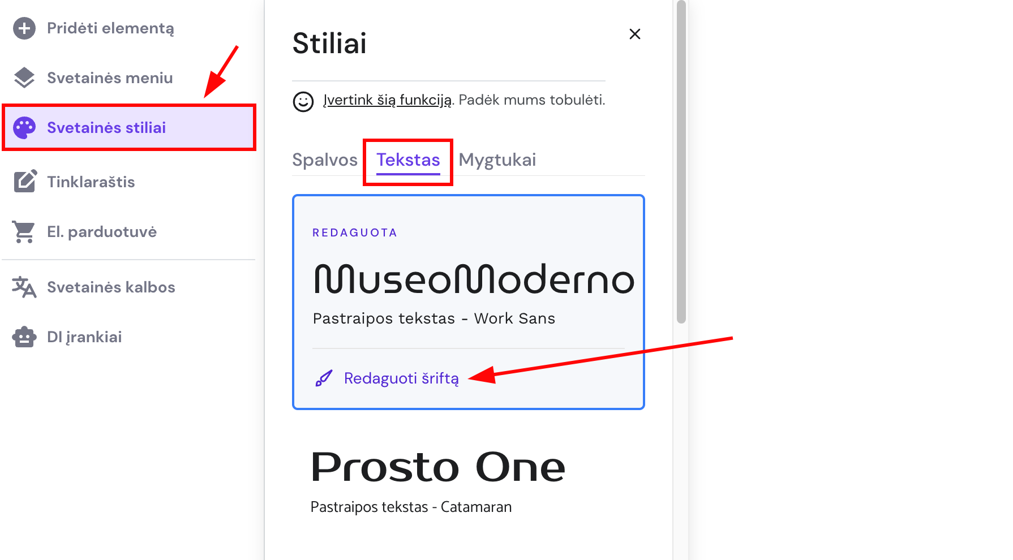Click the Redaguoti šriftą link
This screenshot has height=560, width=1013.
coord(402,378)
